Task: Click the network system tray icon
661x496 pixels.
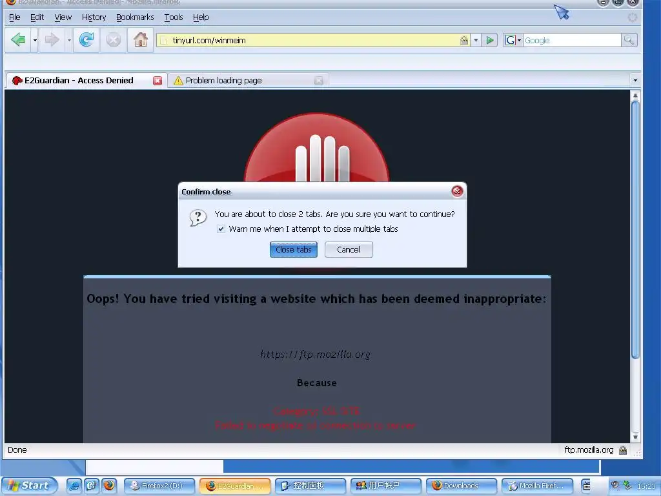Action: pyautogui.click(x=627, y=486)
